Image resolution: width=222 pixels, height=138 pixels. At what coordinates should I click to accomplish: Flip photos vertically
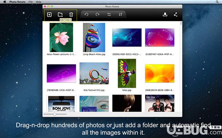pyautogui.click(x=121, y=14)
